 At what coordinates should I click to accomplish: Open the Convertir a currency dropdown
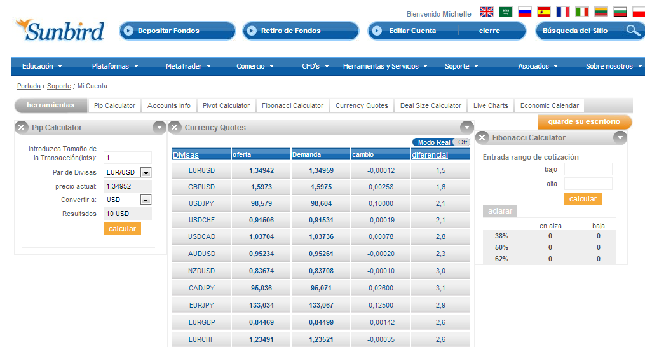(146, 200)
